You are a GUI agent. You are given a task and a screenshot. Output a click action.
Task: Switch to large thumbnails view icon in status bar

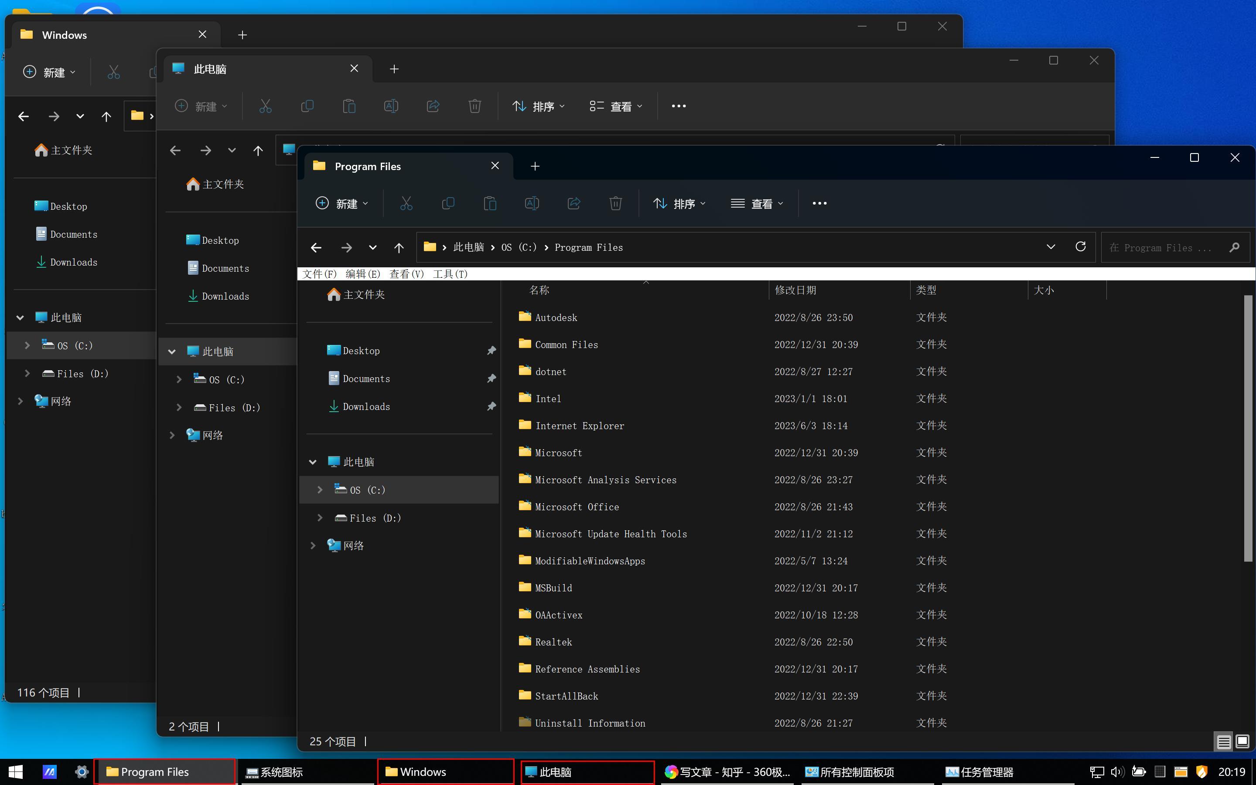point(1242,741)
